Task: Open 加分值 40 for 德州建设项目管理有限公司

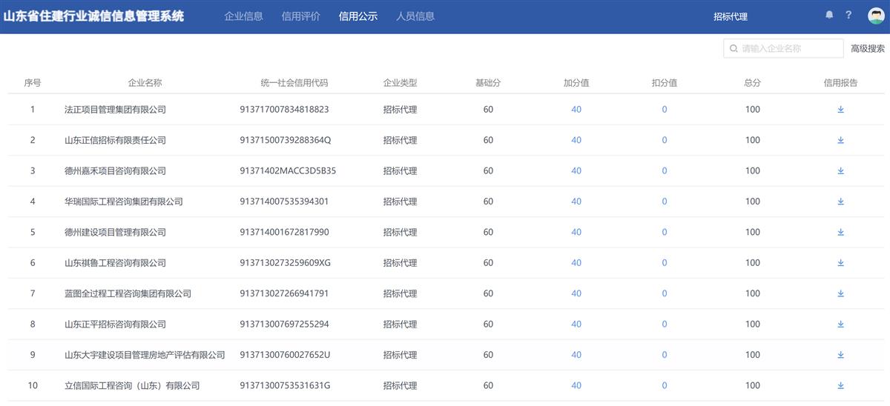Action: click(576, 233)
